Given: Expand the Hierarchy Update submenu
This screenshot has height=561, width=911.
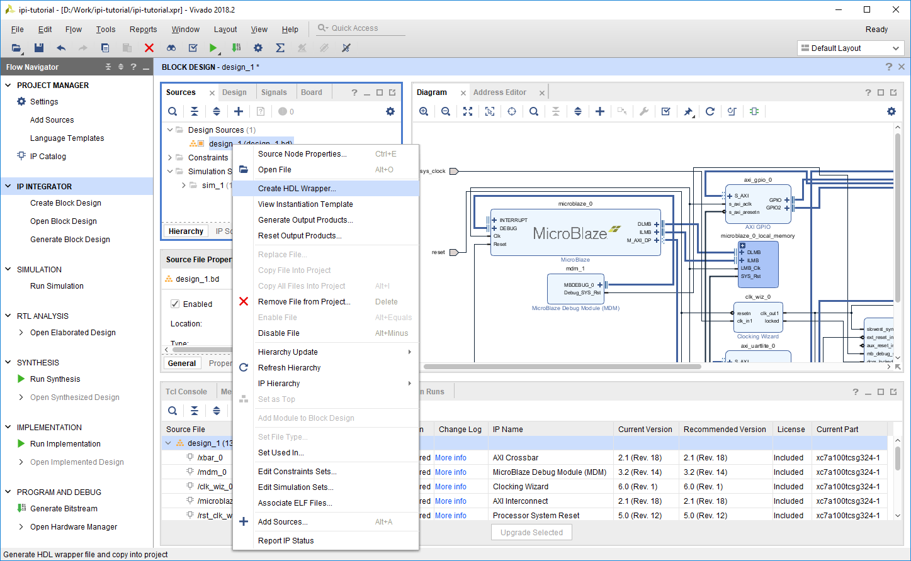Looking at the screenshot, I should [325, 352].
